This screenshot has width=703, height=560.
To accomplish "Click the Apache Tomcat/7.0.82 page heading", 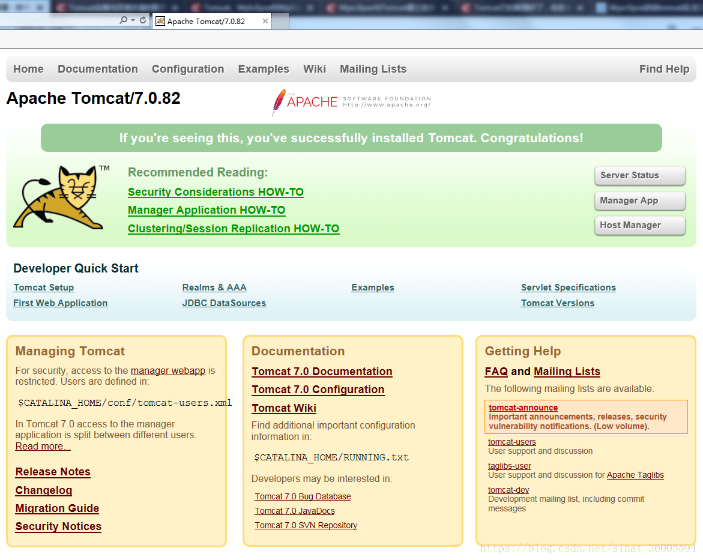I will (x=93, y=98).
